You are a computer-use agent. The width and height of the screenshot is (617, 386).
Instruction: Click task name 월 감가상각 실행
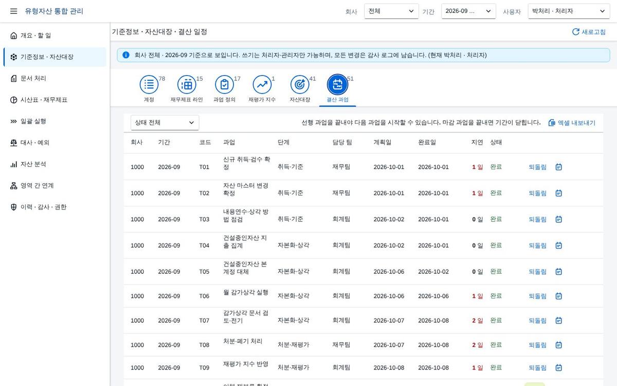pos(246,292)
